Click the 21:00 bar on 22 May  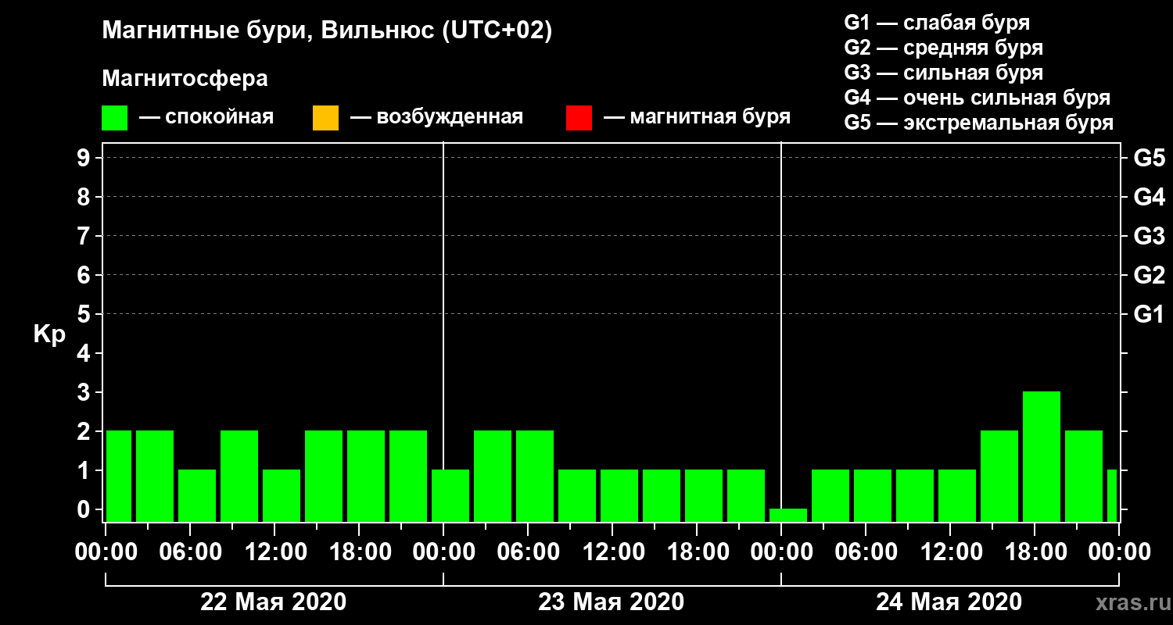point(408,476)
